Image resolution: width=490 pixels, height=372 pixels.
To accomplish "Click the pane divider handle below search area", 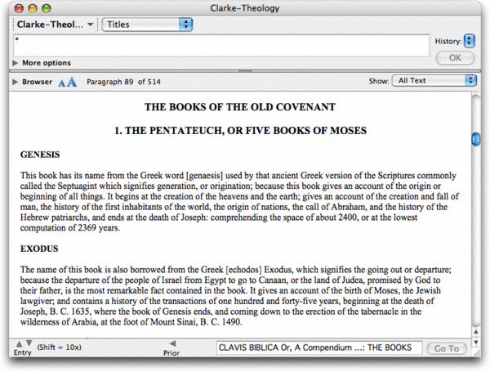I will coord(245,71).
